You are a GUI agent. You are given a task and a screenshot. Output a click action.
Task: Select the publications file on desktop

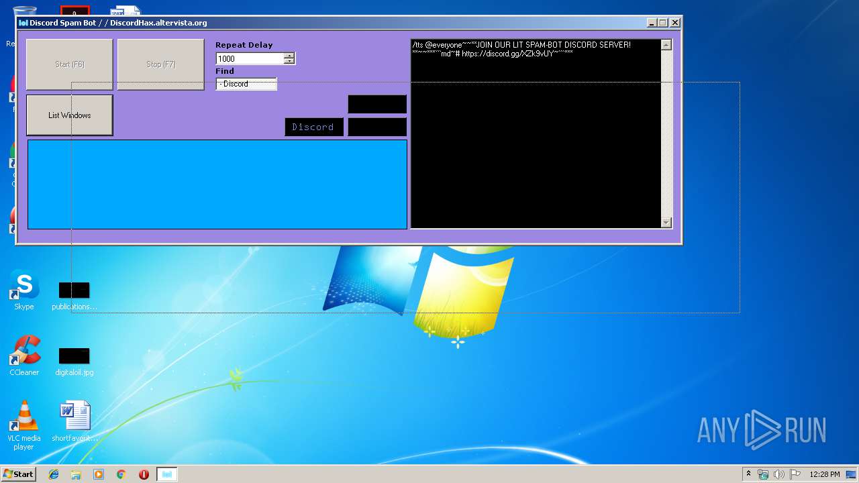[74, 296]
